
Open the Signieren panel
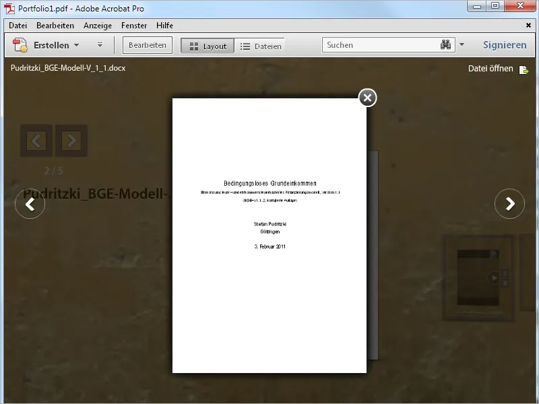pos(505,45)
